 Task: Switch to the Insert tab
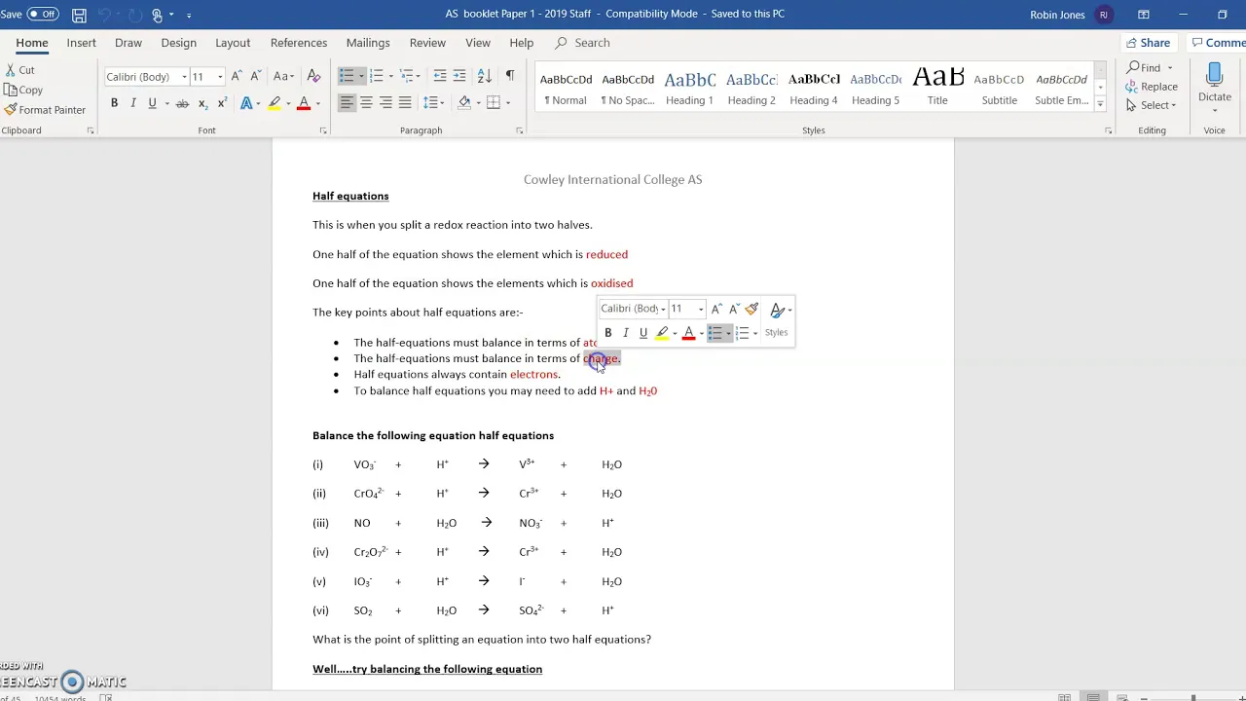[x=81, y=43]
